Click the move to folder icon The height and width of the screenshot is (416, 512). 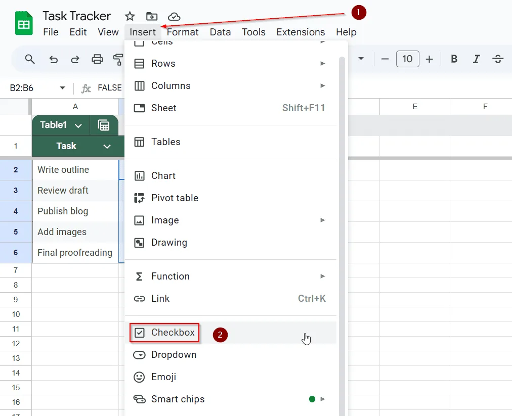pyautogui.click(x=151, y=16)
